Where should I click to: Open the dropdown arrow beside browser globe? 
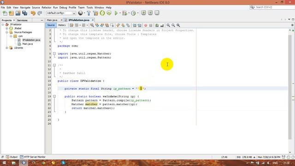click(x=84, y=13)
